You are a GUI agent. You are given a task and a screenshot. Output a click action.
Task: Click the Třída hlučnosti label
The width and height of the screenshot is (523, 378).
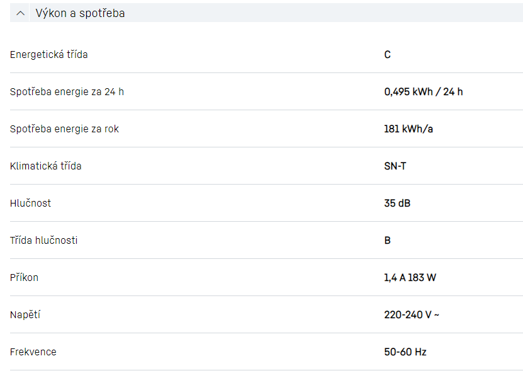(44, 241)
